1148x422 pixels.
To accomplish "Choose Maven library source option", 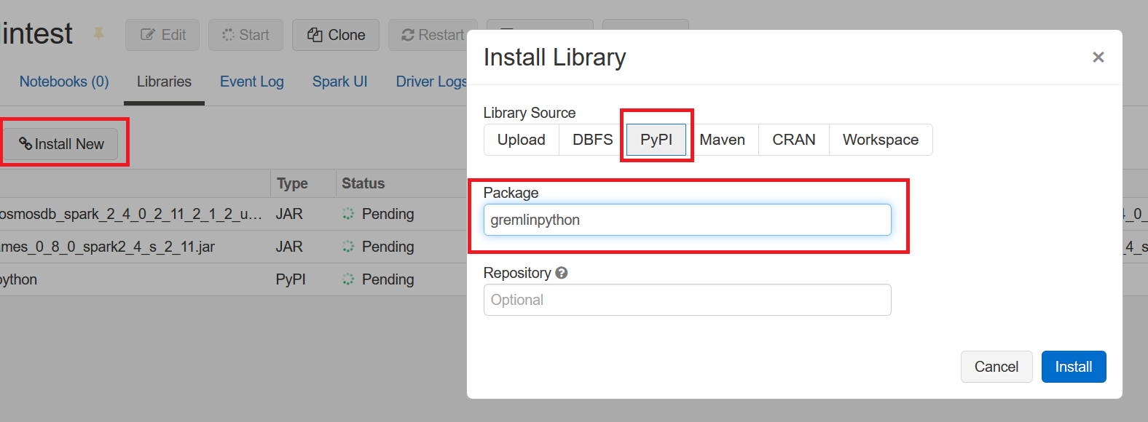I will [722, 140].
